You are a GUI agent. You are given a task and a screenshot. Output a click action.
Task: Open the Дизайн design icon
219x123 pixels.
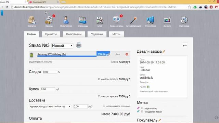(x=167, y=20)
